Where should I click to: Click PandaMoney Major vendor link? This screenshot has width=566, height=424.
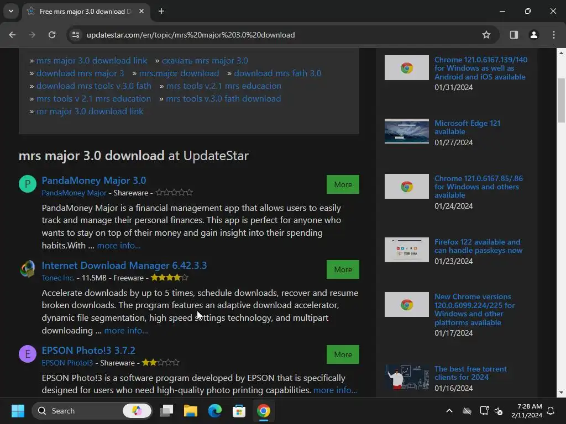pyautogui.click(x=74, y=193)
